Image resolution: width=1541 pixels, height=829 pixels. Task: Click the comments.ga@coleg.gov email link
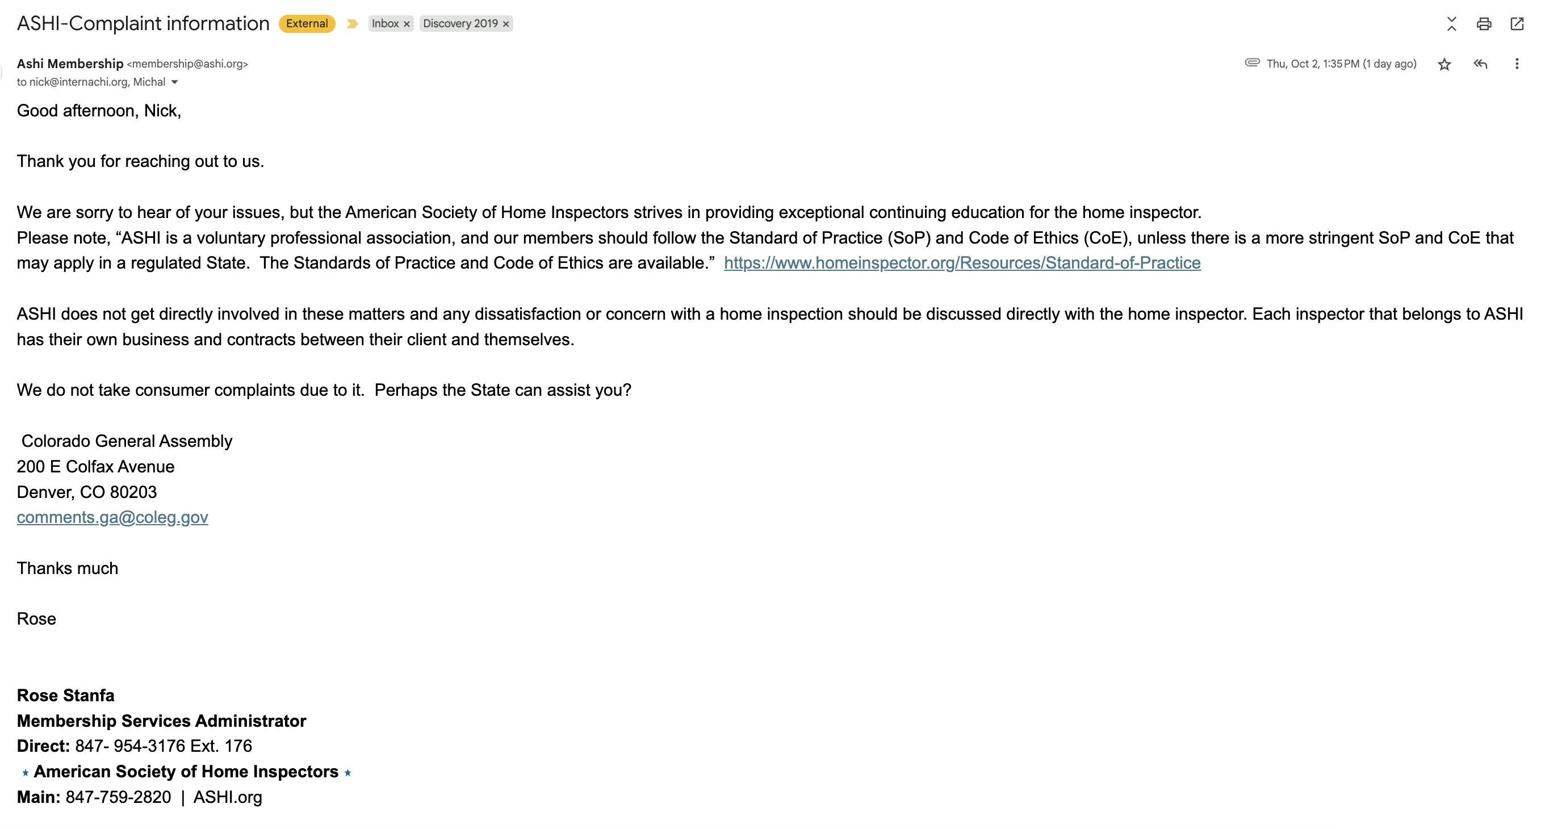[x=112, y=517]
